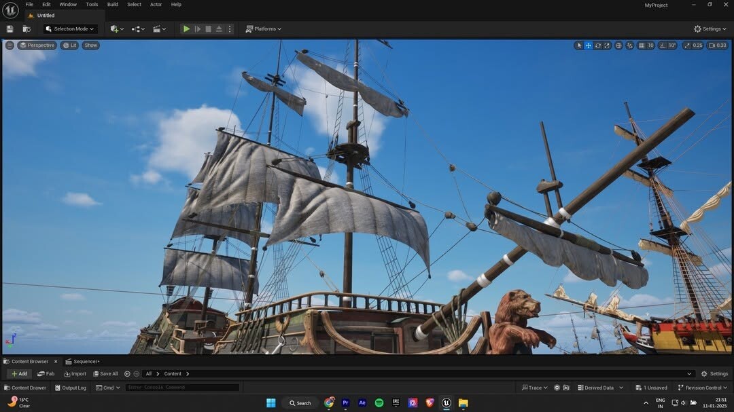Open the Quick Add actor menu
Image resolution: width=734 pixels, height=412 pixels.
coord(115,29)
